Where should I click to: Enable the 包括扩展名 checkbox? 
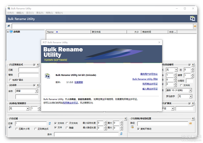point(10,80)
